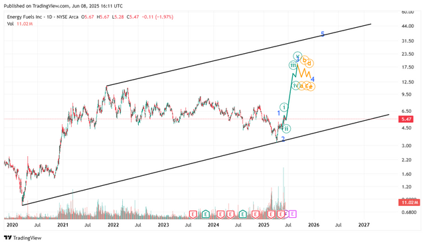Click the 1.20 price axis label
This screenshot has height=245, width=425.
(x=407, y=187)
